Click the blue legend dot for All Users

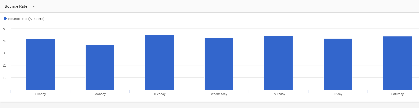coord(5,19)
